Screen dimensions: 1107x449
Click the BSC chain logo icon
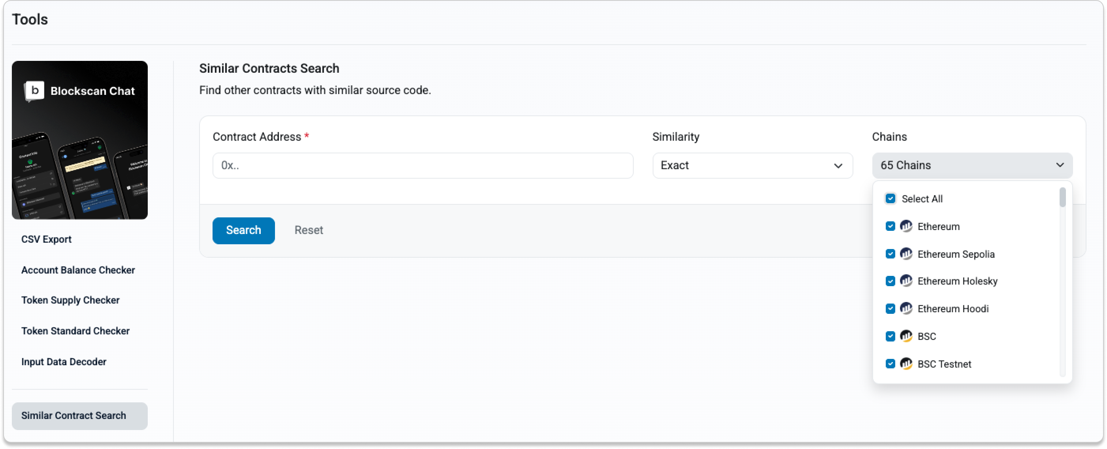coord(906,336)
